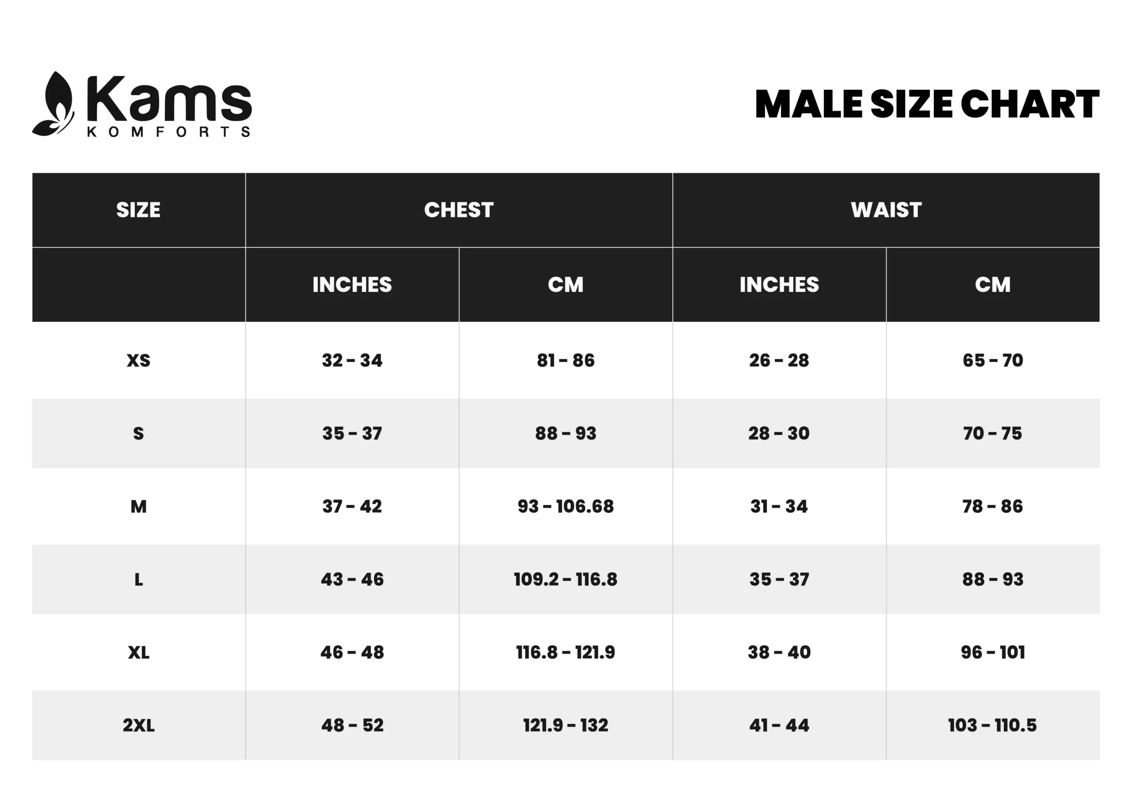Click waist inches value 26 - 28

point(779,360)
